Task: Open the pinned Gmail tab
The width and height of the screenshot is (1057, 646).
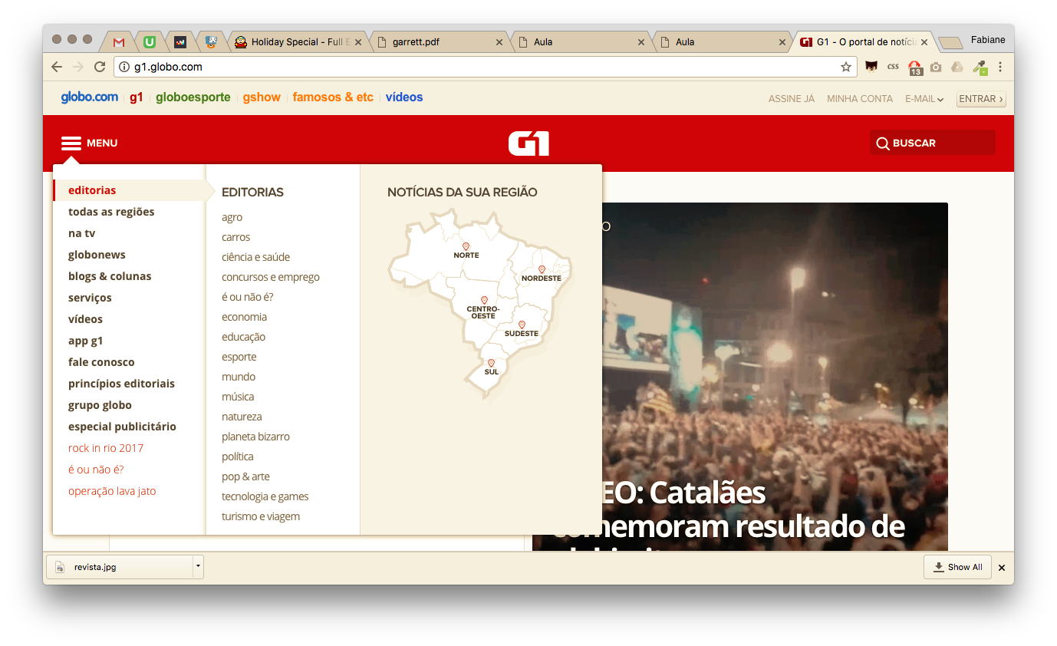Action: pyautogui.click(x=119, y=42)
